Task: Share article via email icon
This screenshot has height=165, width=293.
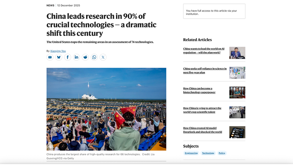Action: click(50, 57)
